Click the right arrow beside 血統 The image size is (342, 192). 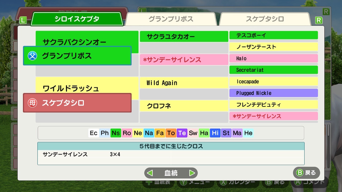192,173
